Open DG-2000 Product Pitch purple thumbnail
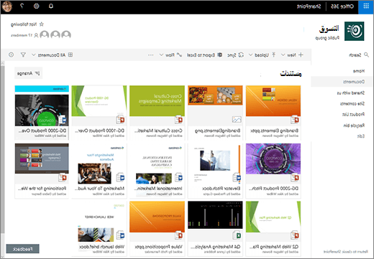Screen dimensions: 374x259 point(273,159)
